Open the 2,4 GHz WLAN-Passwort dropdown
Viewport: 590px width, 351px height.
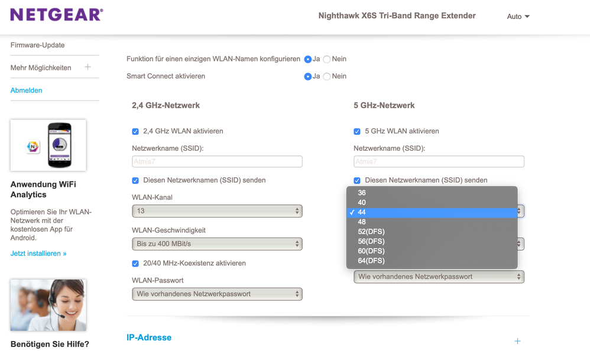click(217, 294)
